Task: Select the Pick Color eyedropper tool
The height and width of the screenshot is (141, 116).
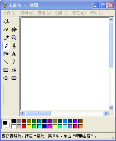Action: pyautogui.click(x=6, y=38)
